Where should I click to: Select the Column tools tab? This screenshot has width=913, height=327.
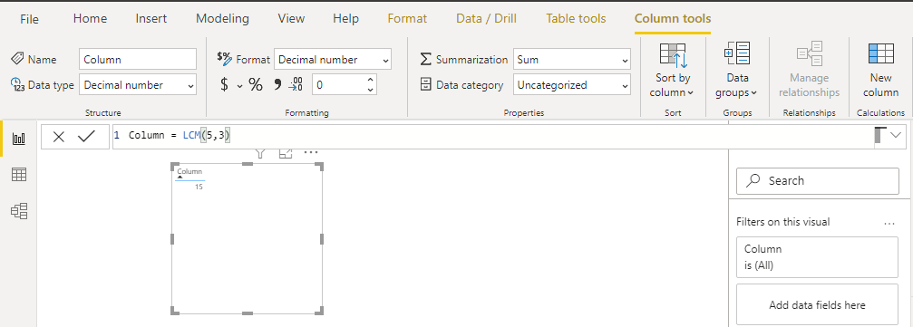pos(673,19)
